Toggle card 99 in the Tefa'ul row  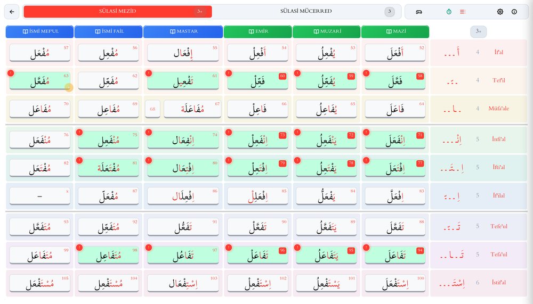click(40, 256)
